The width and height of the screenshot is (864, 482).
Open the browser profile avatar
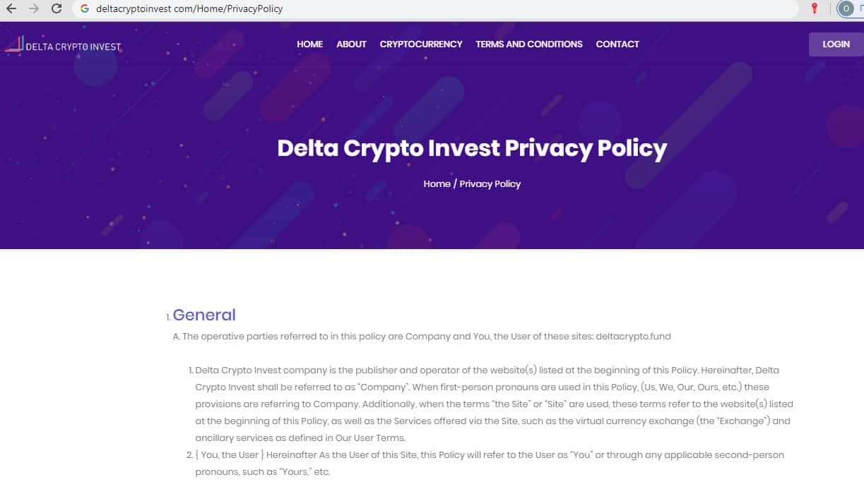tap(845, 9)
